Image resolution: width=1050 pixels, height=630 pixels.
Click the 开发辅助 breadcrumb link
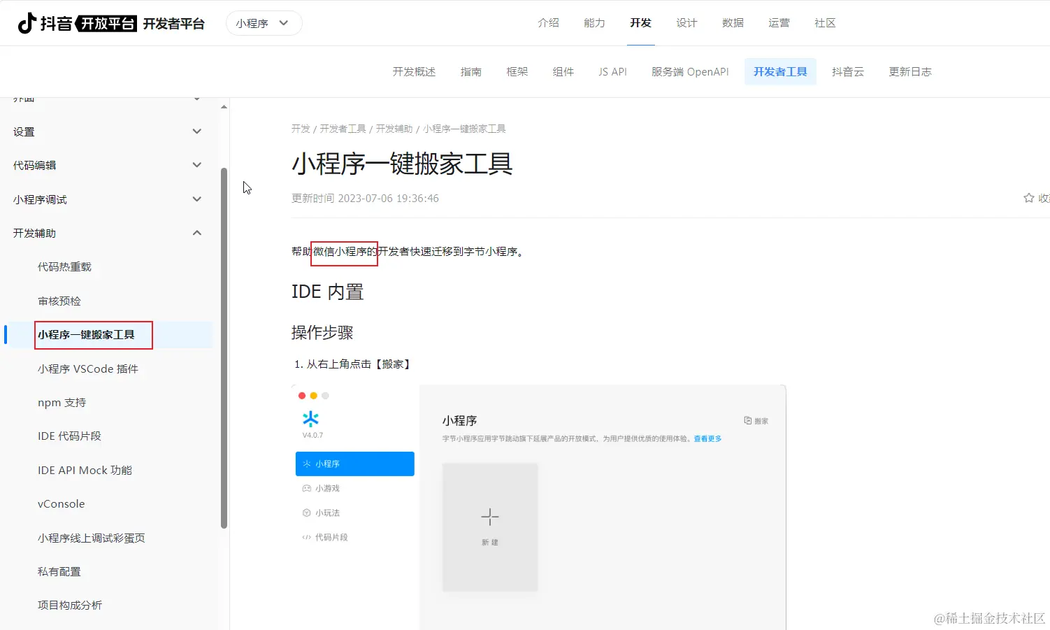[394, 129]
